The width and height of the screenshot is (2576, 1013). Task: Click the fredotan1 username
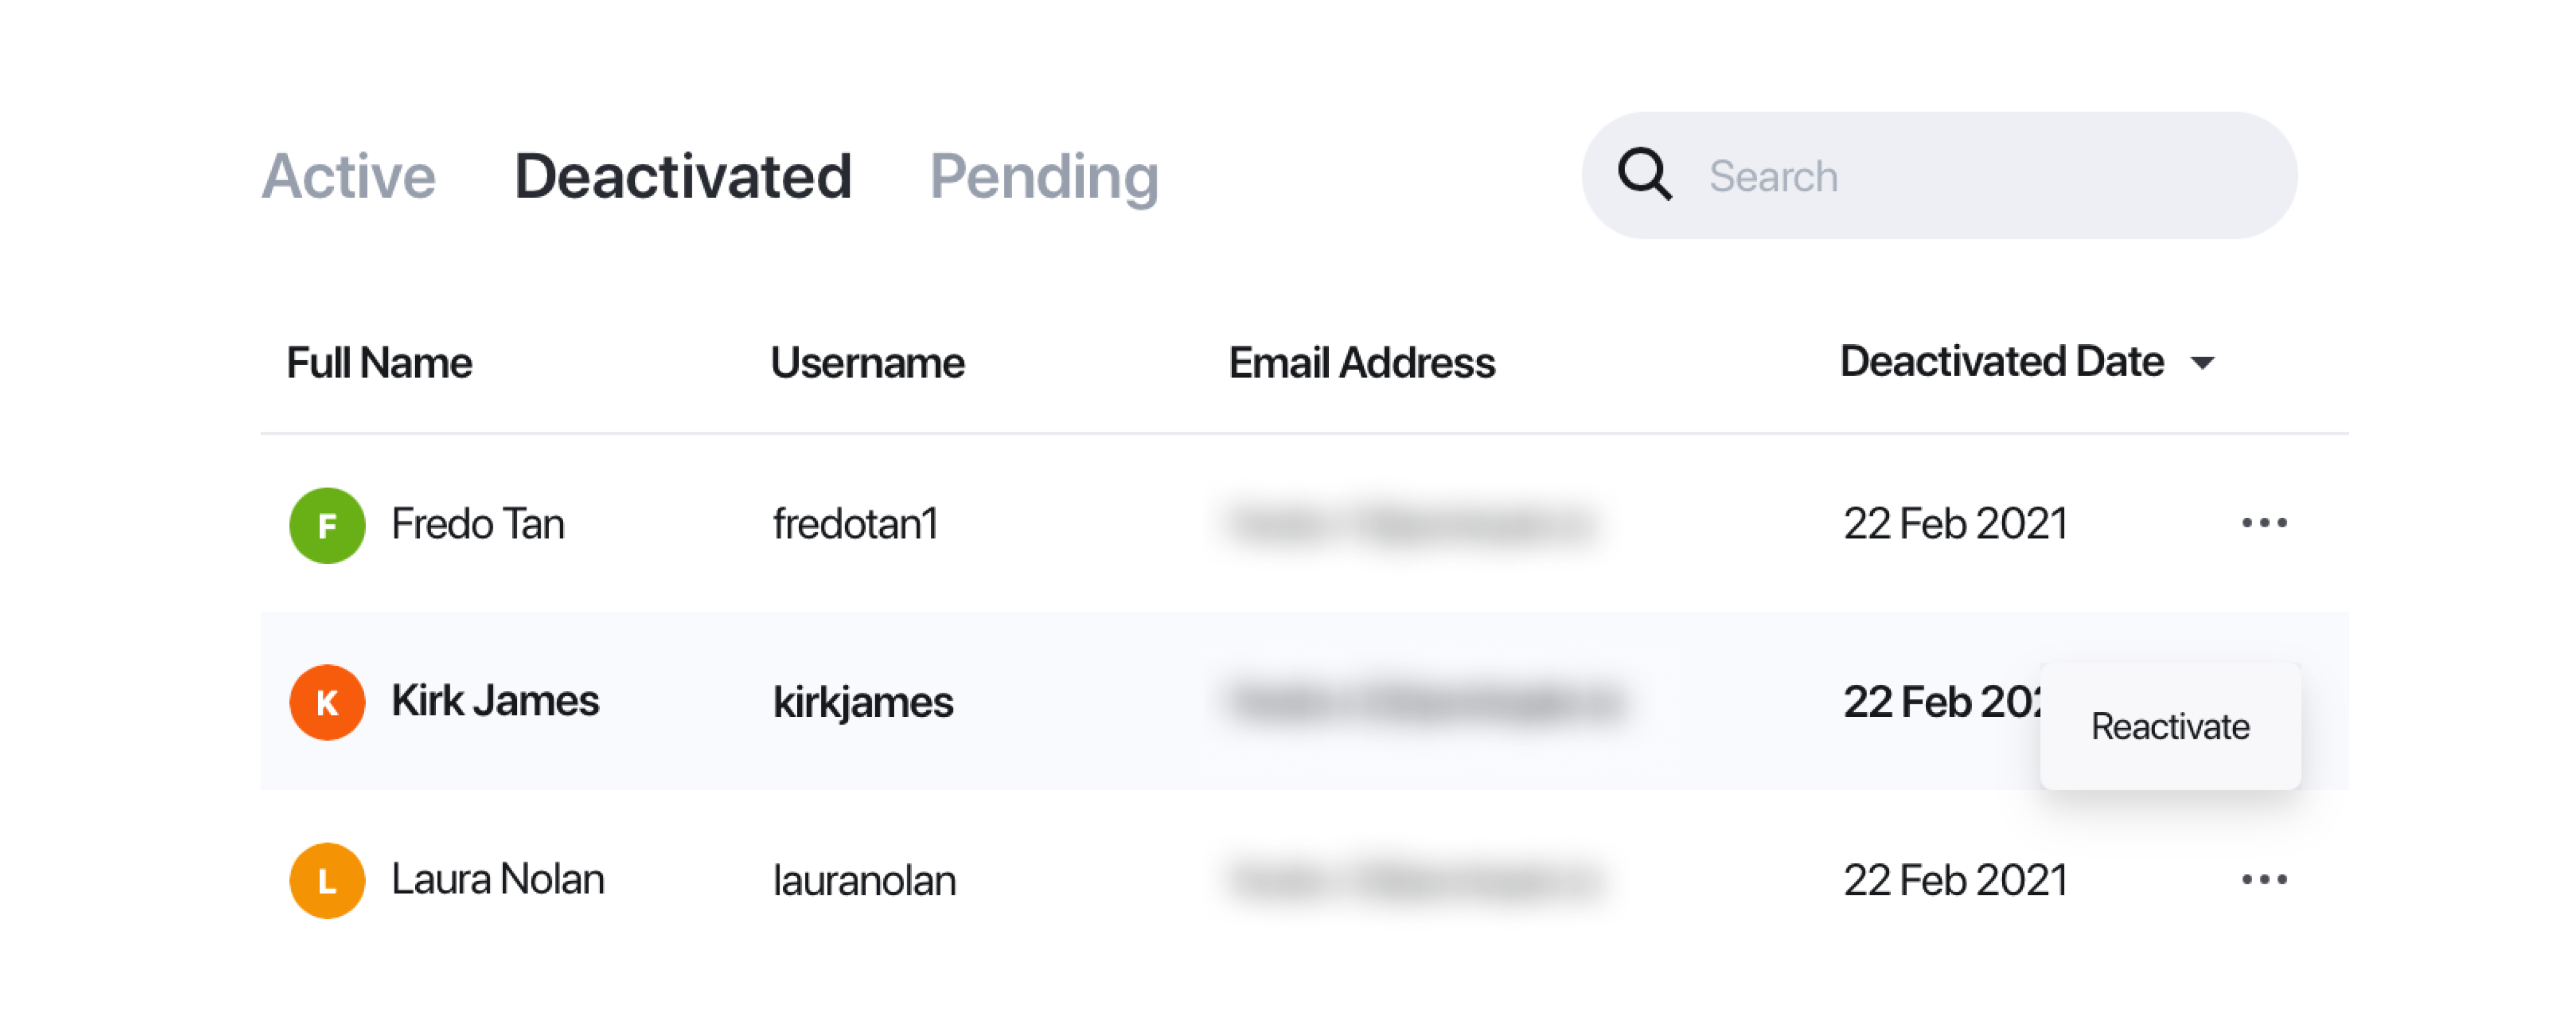tap(855, 524)
